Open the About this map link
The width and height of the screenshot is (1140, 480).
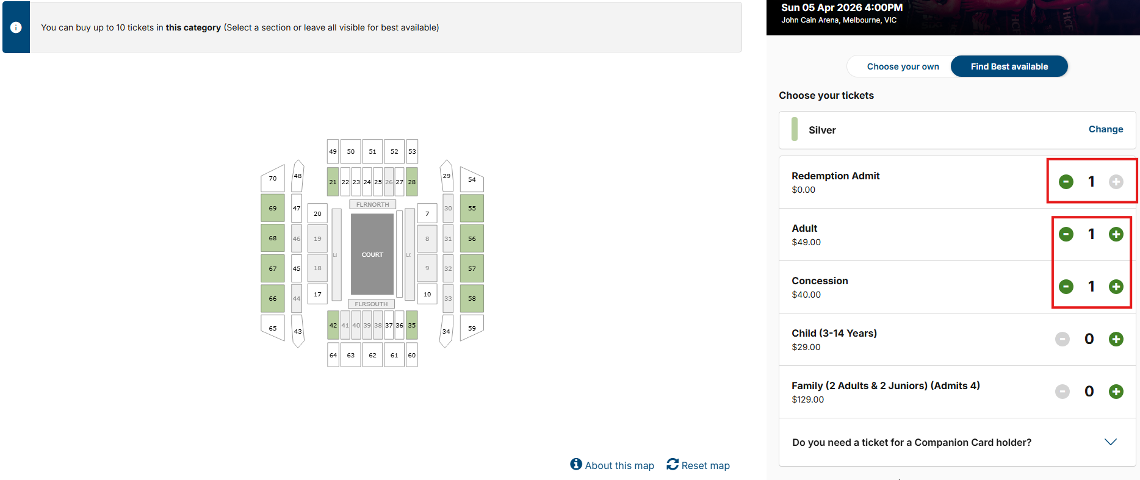[619, 465]
